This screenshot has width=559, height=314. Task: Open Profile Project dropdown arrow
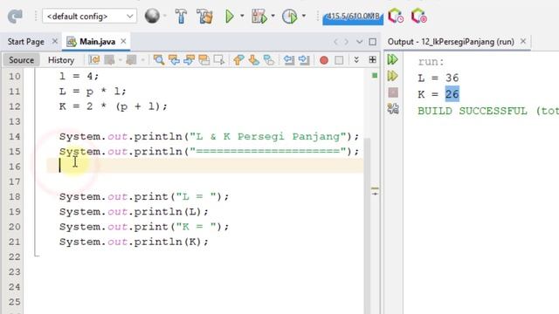[304, 16]
